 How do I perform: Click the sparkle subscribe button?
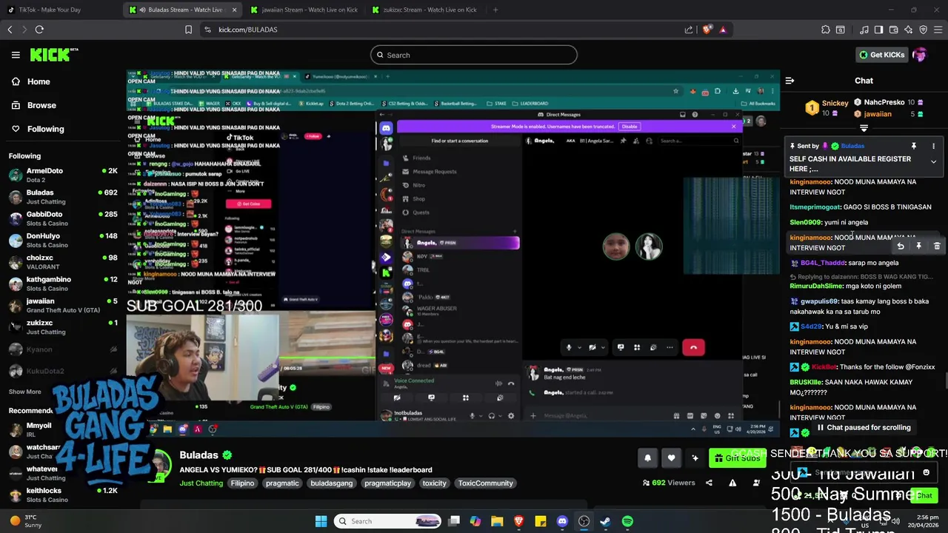coord(695,458)
